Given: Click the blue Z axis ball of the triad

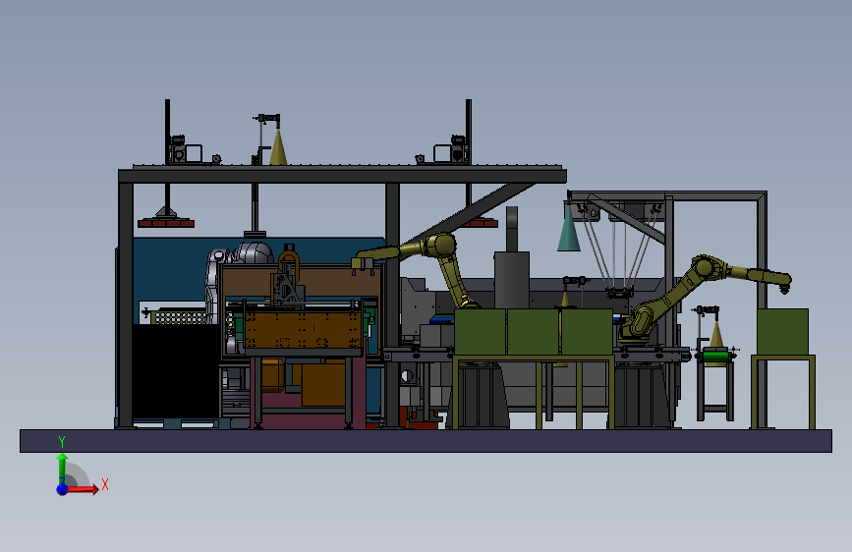Looking at the screenshot, I should (x=62, y=489).
